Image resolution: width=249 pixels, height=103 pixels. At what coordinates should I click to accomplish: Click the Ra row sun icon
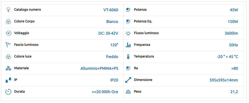(128, 68)
